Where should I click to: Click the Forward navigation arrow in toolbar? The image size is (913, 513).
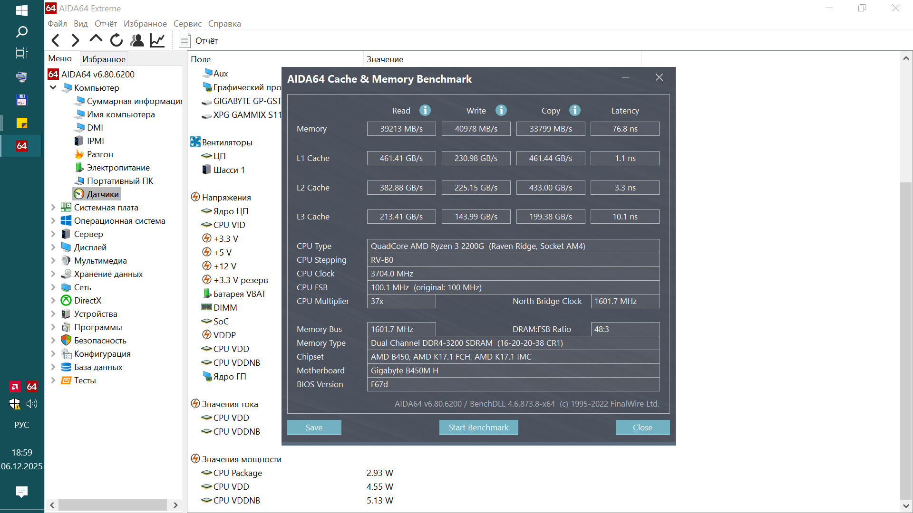(x=75, y=41)
